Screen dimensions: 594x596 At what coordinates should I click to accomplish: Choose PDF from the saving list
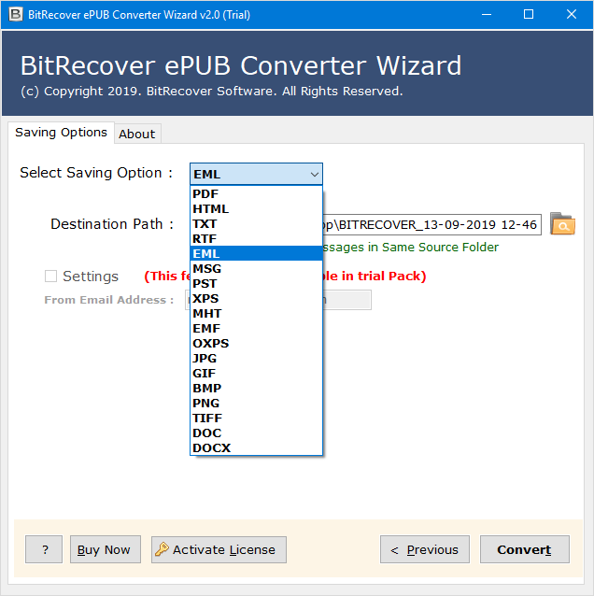coord(256,194)
